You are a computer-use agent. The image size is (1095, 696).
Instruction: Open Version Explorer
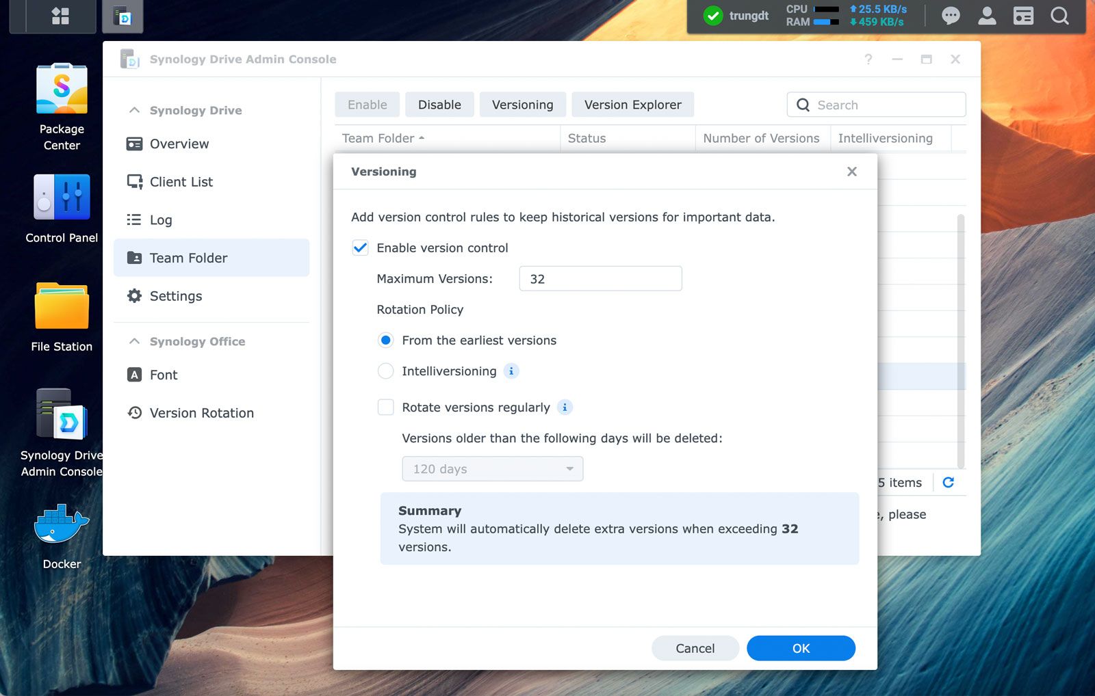pos(633,105)
